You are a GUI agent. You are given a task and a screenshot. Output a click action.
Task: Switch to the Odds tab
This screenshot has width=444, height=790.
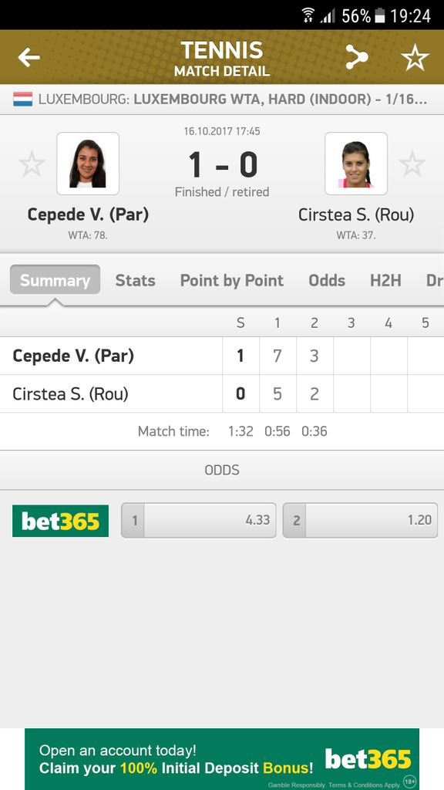tap(327, 280)
